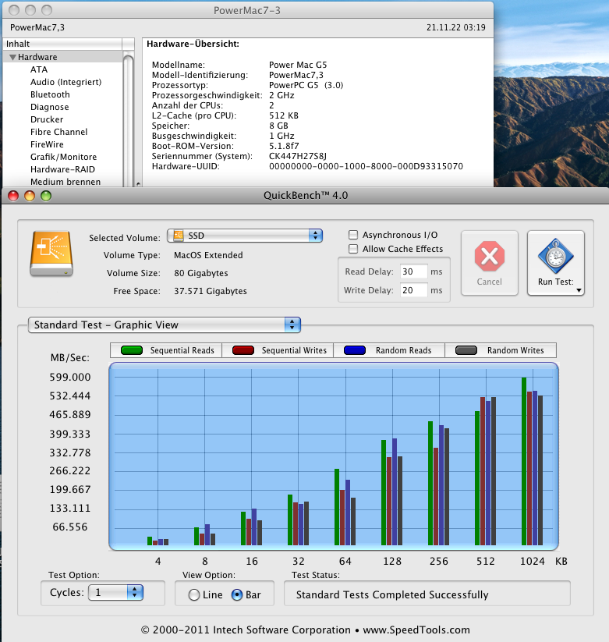
Task: Open the Run Test menu arrow
Action: (x=579, y=290)
